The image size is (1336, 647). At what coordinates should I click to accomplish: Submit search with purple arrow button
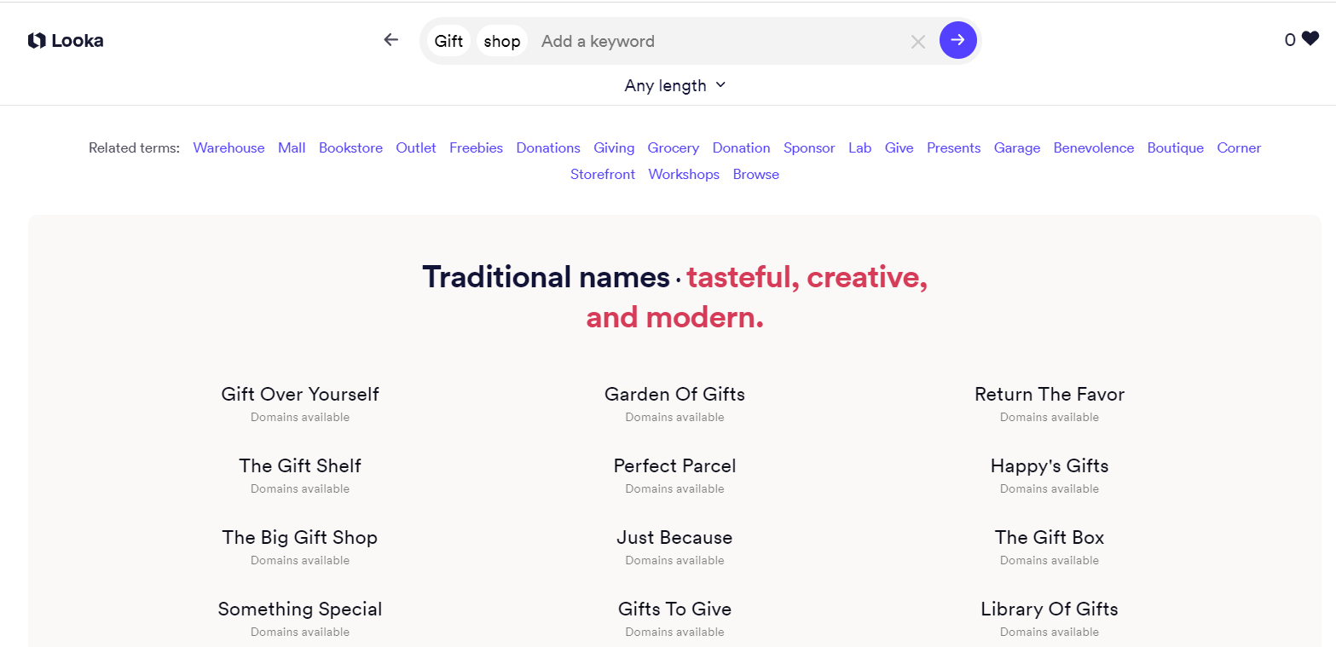pyautogui.click(x=957, y=40)
